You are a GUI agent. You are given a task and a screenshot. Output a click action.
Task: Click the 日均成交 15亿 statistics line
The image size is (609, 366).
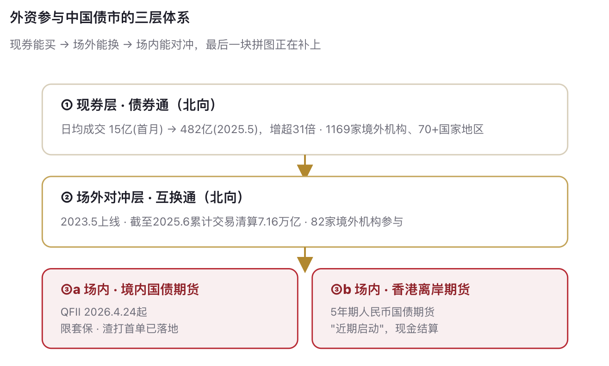[272, 129]
